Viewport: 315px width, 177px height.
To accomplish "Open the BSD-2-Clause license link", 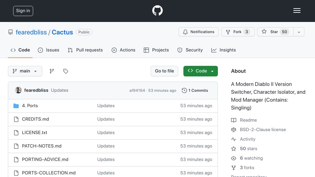I will (x=258, y=130).
